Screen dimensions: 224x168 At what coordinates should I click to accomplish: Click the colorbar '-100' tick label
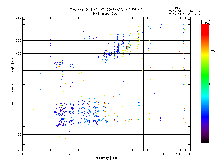213,117
